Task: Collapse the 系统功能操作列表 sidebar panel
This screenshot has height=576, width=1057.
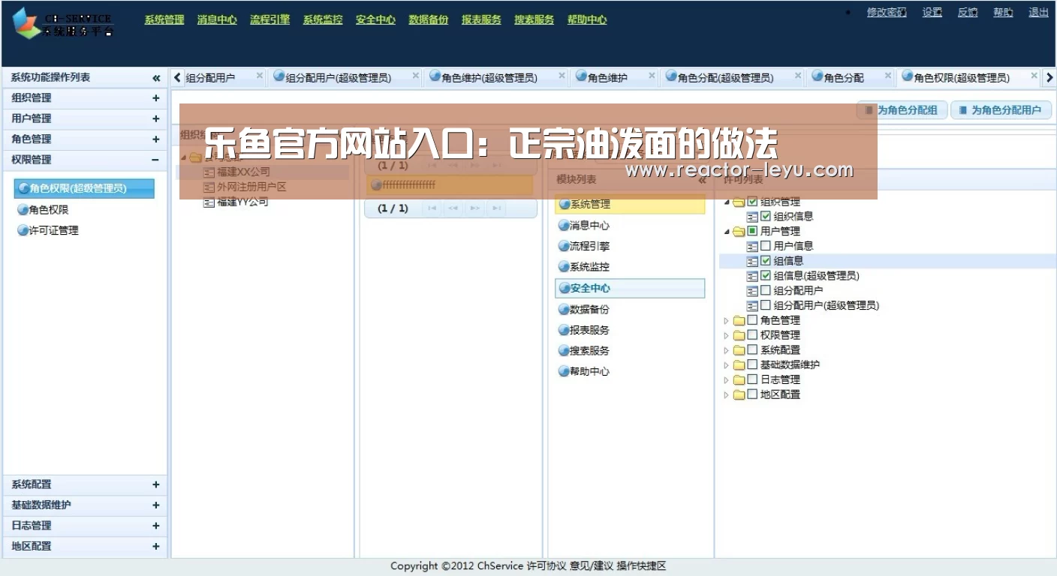Action: click(156, 78)
